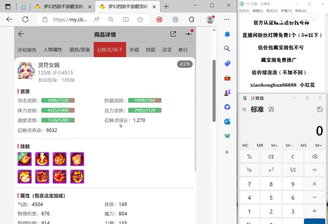The width and height of the screenshot is (328, 224).
Task: Add a sidebar app with plus icon
Action: (227, 152)
